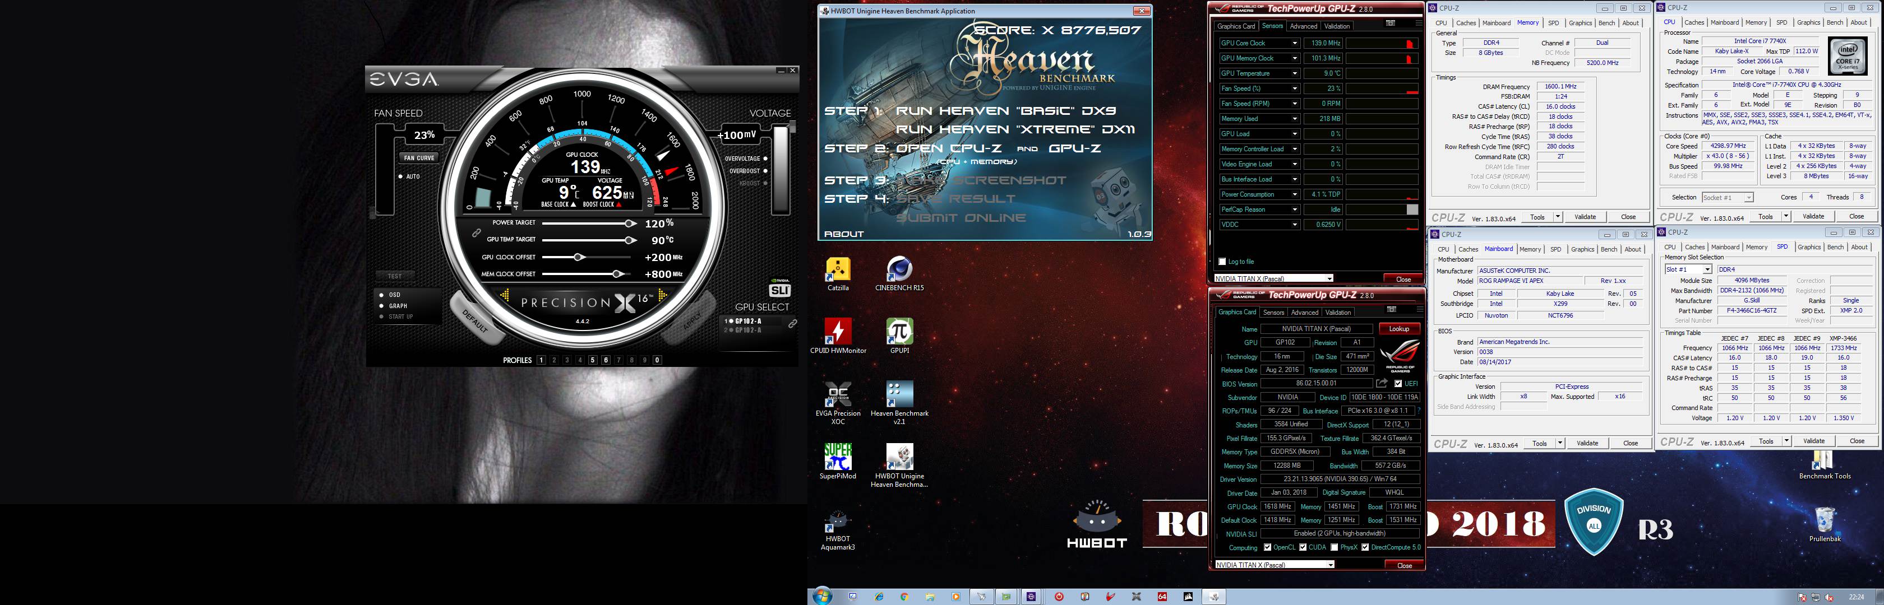Open HWBOT Unigine Heaven Benchmark desktop shortcut
The image size is (1884, 605).
tap(899, 466)
